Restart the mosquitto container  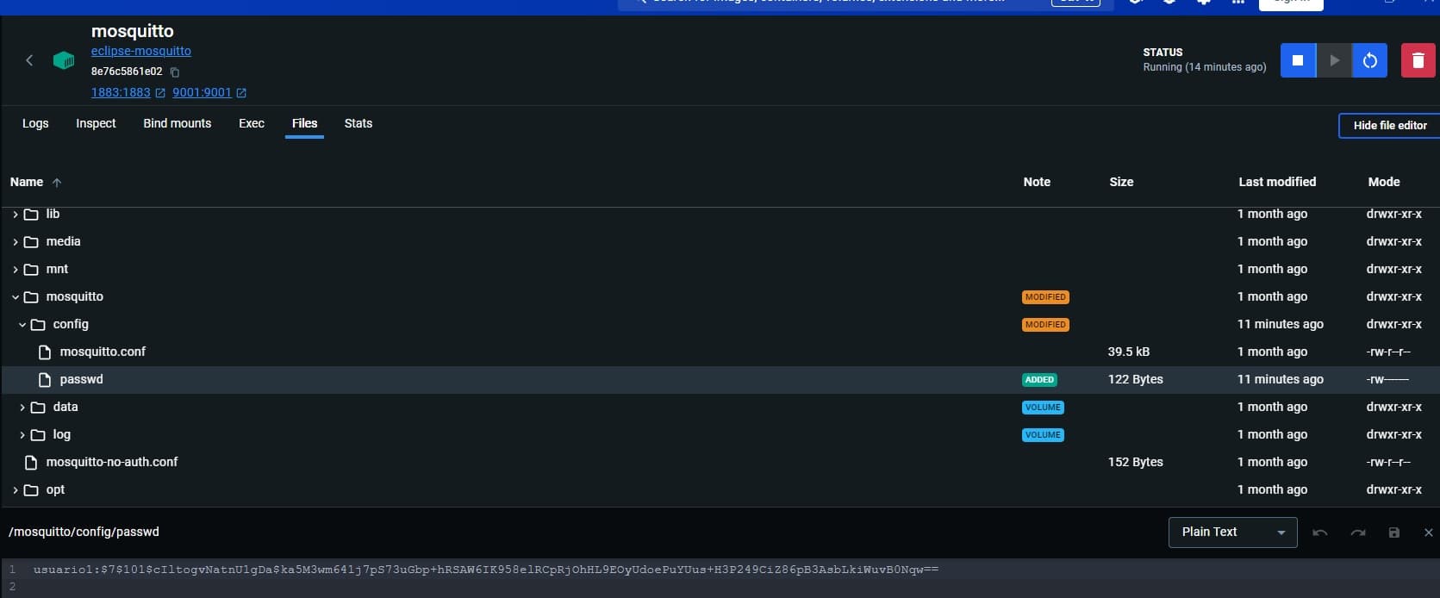[1369, 60]
